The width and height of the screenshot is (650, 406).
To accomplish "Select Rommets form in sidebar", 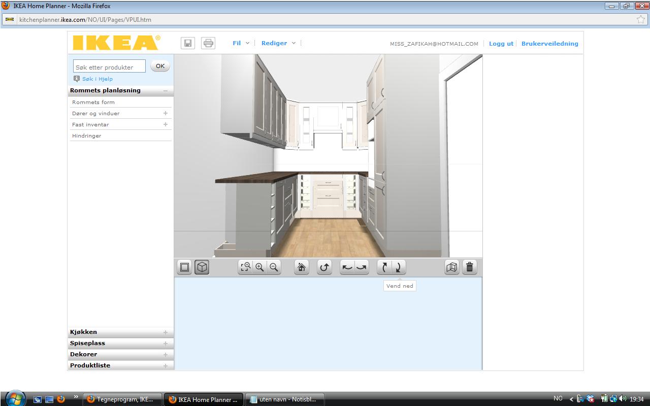I will pos(93,102).
